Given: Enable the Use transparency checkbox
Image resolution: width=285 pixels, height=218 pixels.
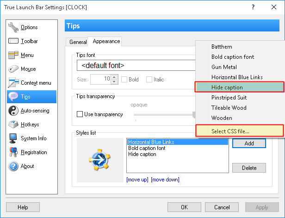Looking at the screenshot, I should [80, 114].
